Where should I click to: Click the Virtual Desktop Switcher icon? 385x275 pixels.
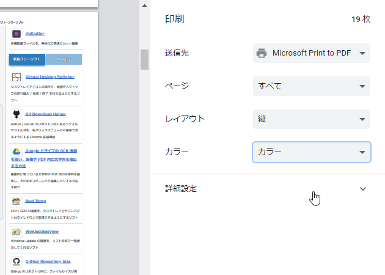pyautogui.click(x=16, y=77)
